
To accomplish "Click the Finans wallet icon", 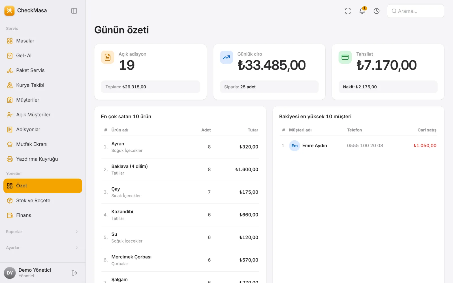I will 10,215.
